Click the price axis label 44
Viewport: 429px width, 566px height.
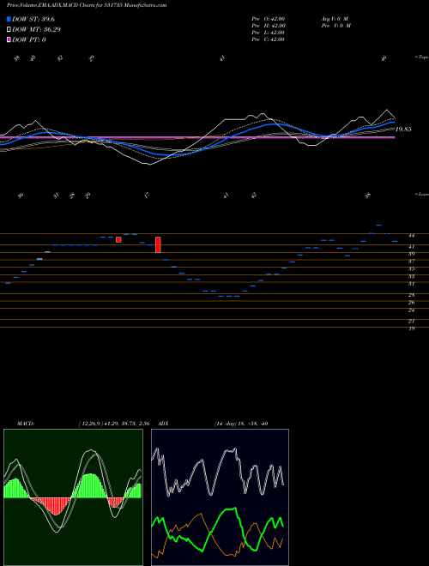point(411,236)
